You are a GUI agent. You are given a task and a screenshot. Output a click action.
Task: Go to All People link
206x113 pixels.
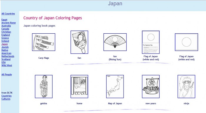6,74
